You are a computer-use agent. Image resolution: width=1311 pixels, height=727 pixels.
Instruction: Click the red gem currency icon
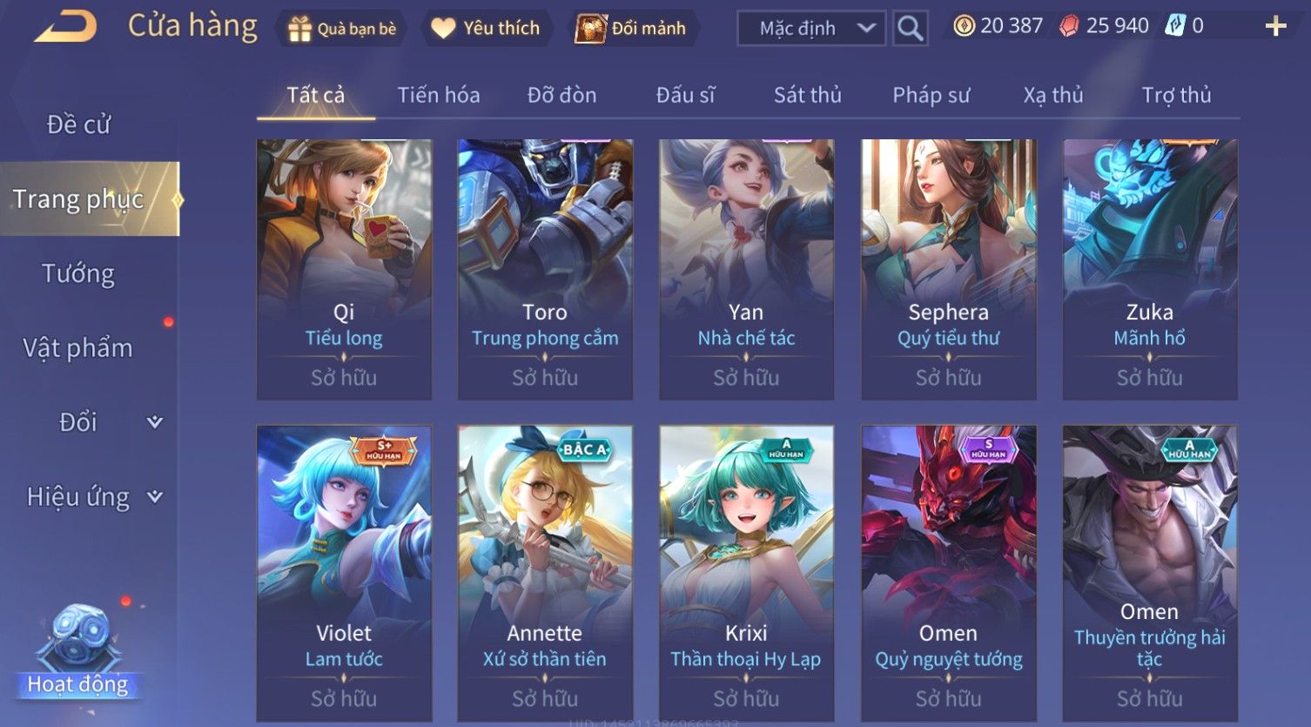click(1069, 26)
